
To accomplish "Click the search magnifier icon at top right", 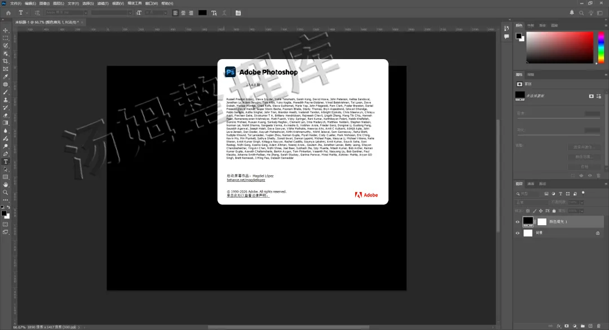I will (x=581, y=13).
